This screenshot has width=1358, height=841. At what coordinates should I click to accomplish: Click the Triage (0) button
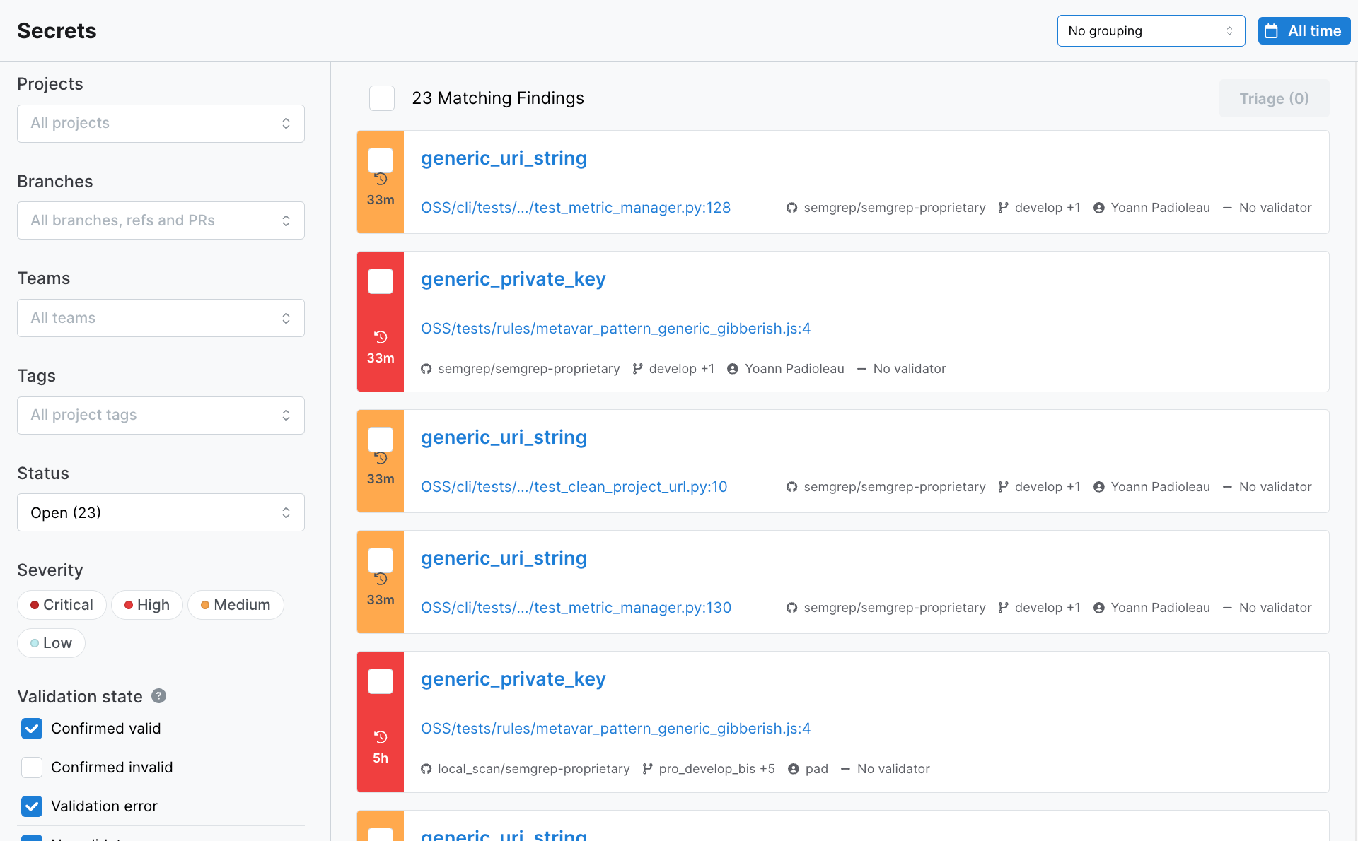1274,97
